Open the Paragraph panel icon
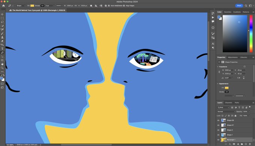 [x=213, y=48]
